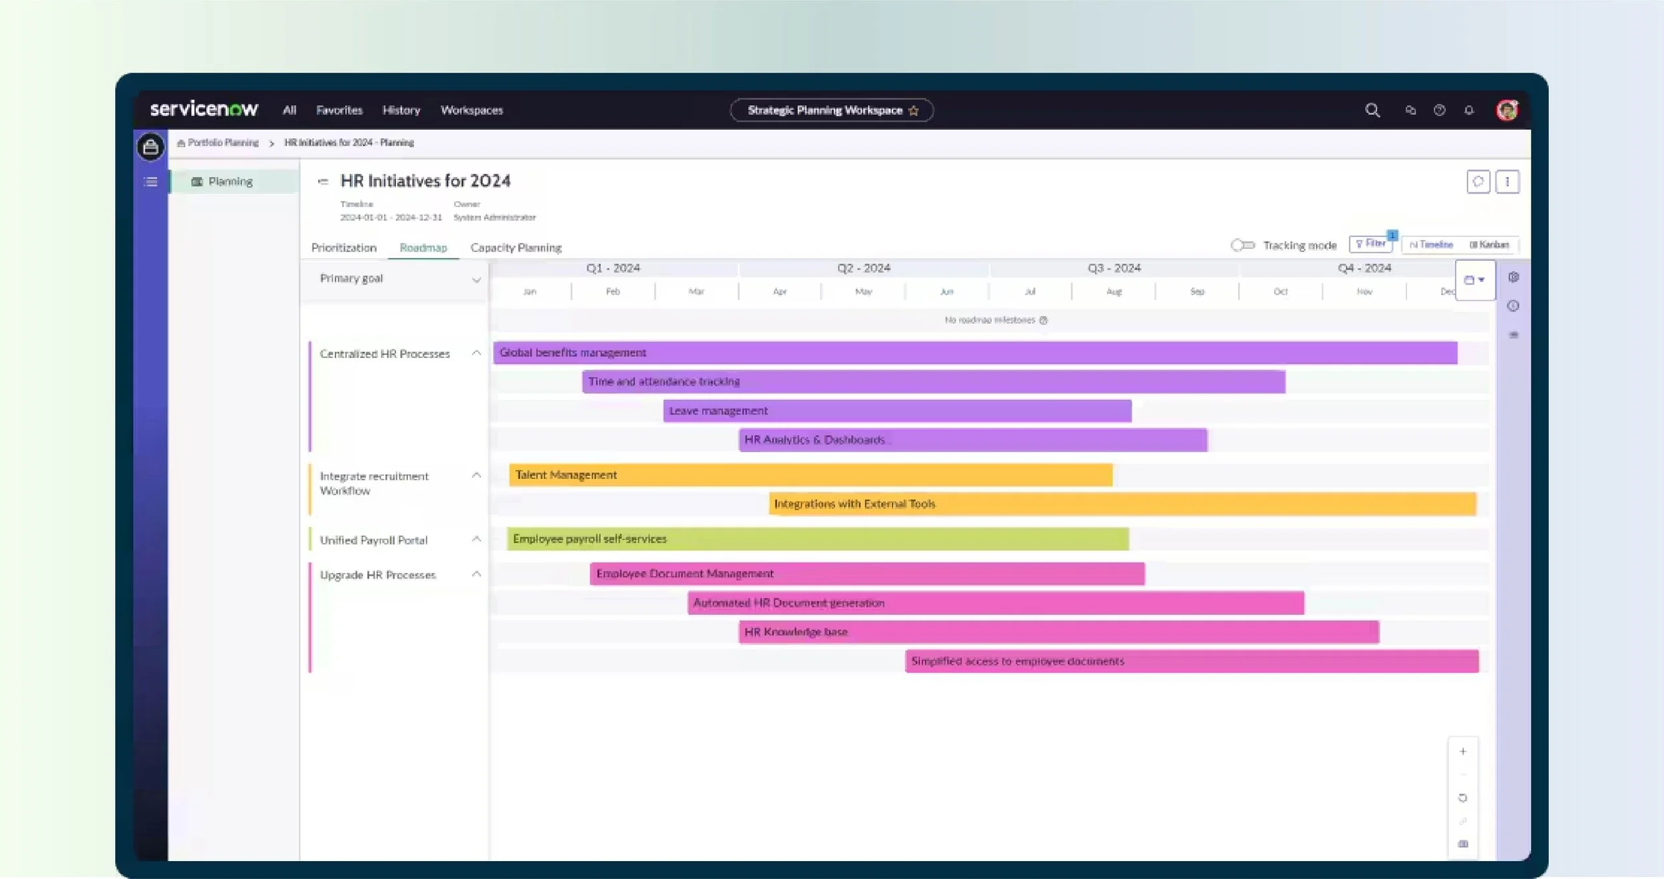Switch to Timeline view

point(1432,245)
